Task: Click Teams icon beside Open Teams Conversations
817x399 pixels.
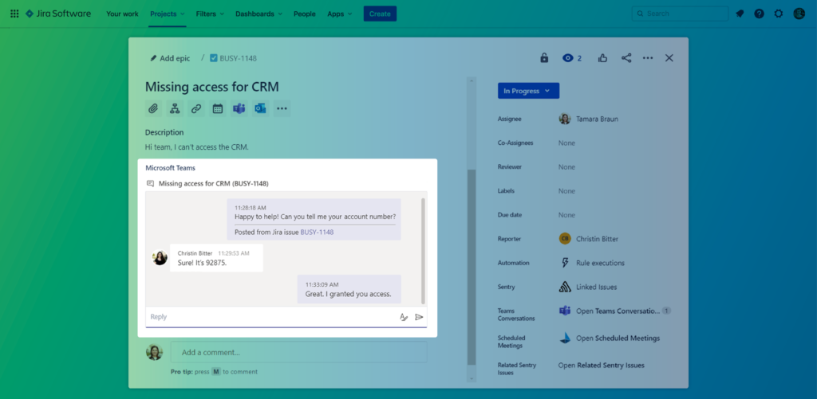Action: coord(565,311)
